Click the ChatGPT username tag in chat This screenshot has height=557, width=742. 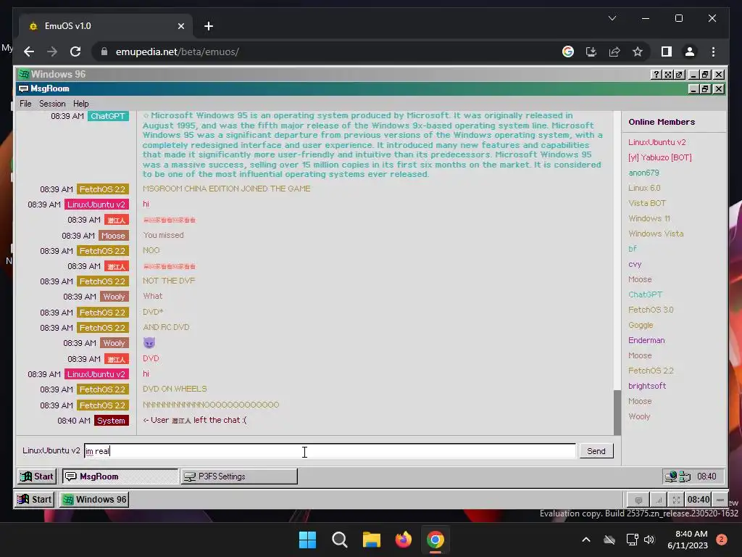(x=108, y=116)
